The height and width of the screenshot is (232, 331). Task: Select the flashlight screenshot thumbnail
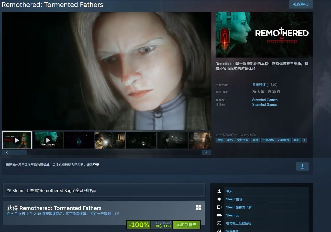click(110, 140)
